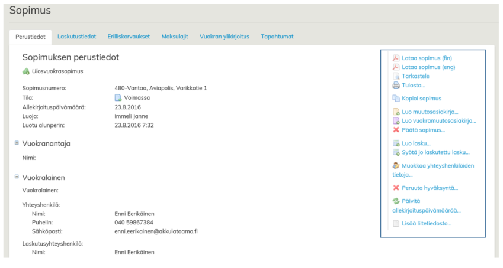Click the red X icon beside Päätä sopimus
Viewport: 503px width, 268px height.
(x=396, y=129)
